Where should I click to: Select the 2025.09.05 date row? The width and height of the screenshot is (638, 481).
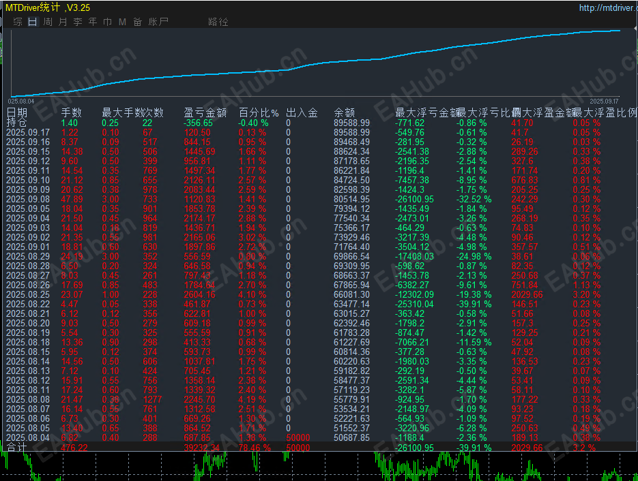point(28,208)
